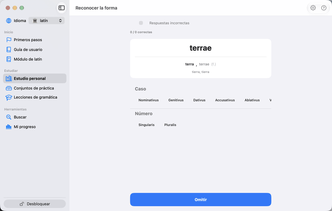
Task: Choose the Nominativus case
Action: (148, 100)
